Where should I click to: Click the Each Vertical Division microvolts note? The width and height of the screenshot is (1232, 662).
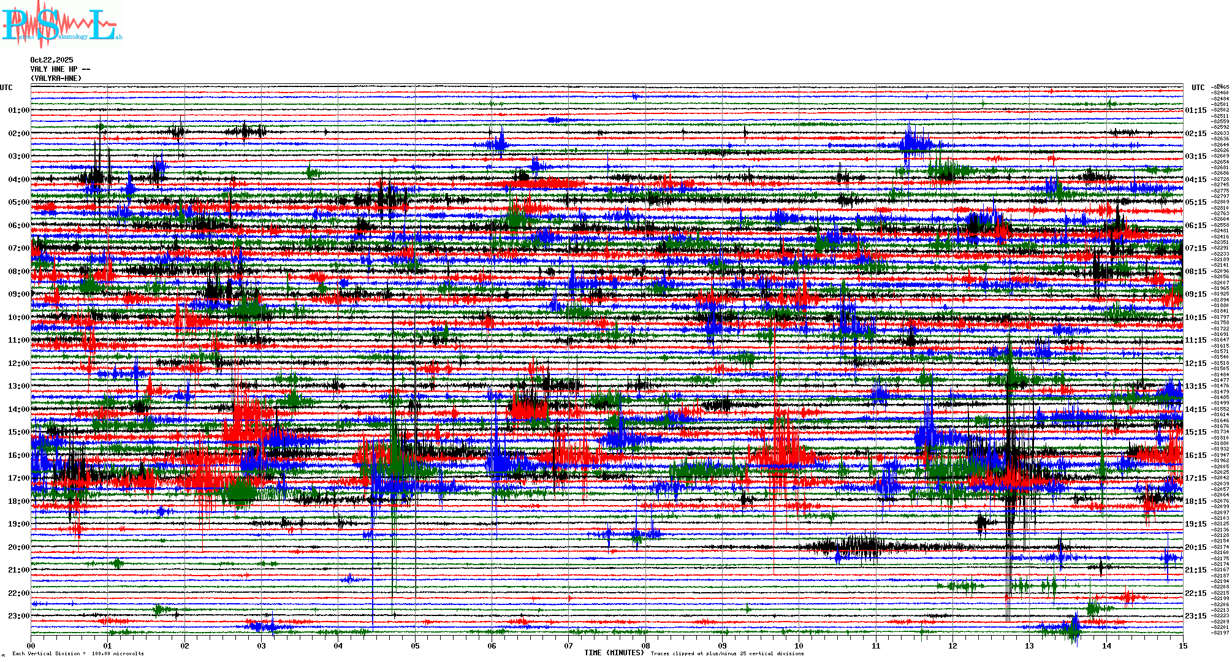click(x=78, y=653)
